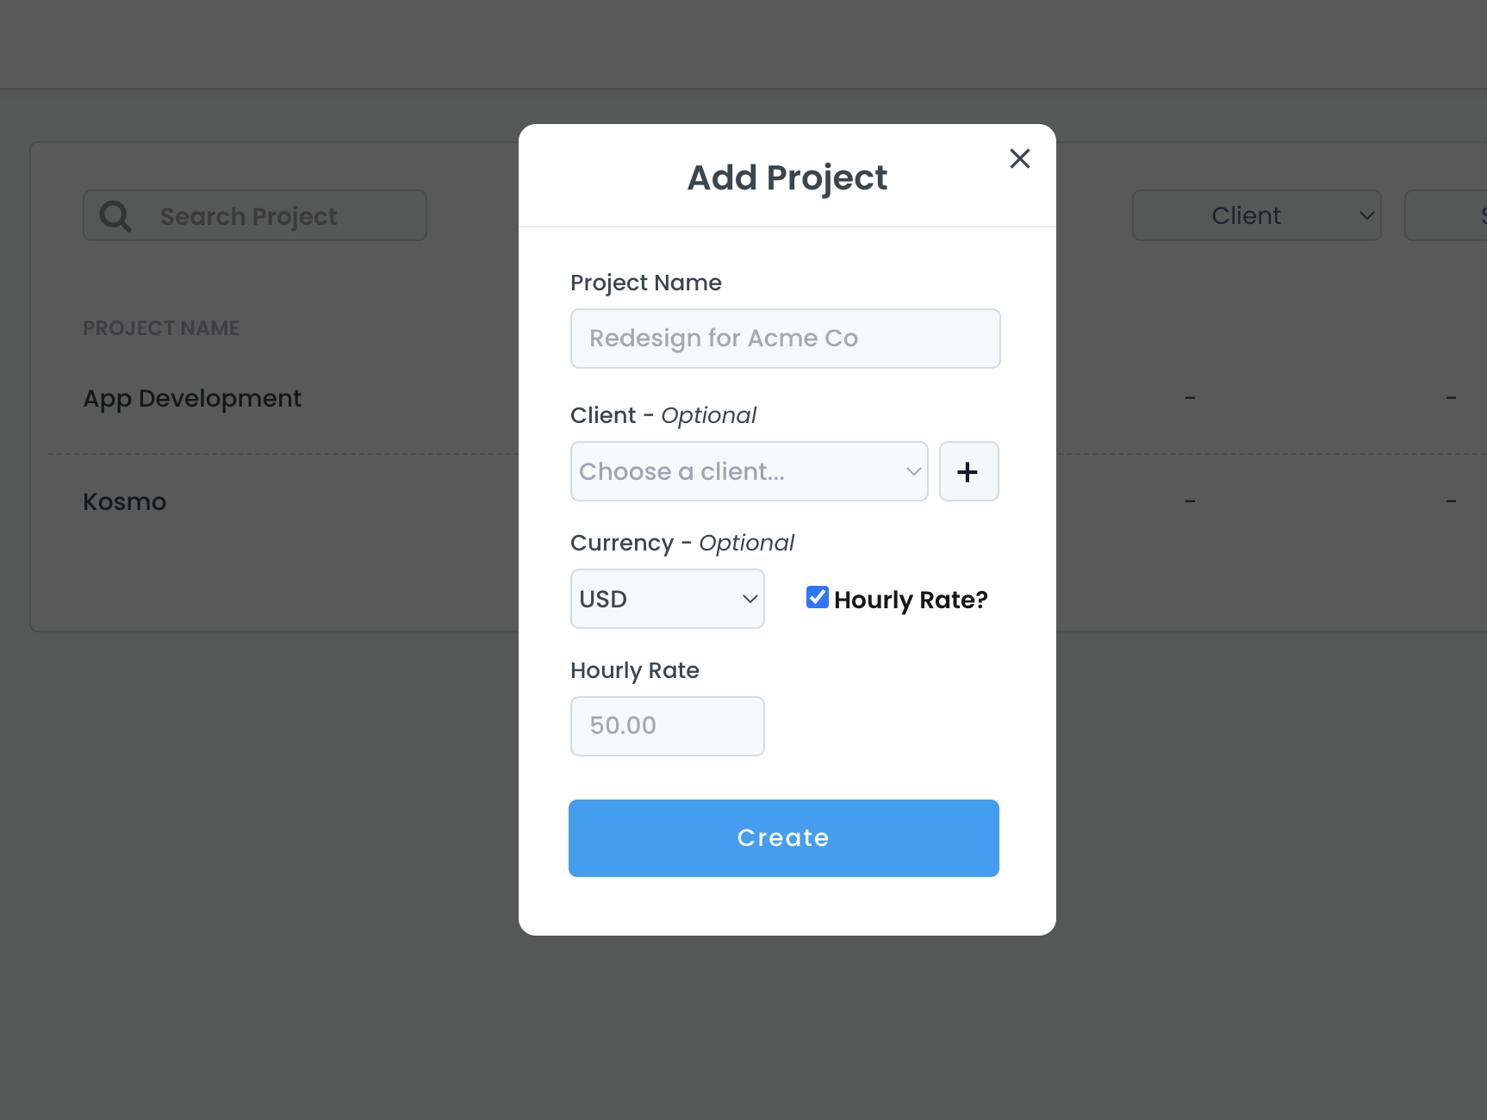This screenshot has width=1487, height=1120.
Task: Click the Hourly Rate input field
Action: click(x=667, y=725)
